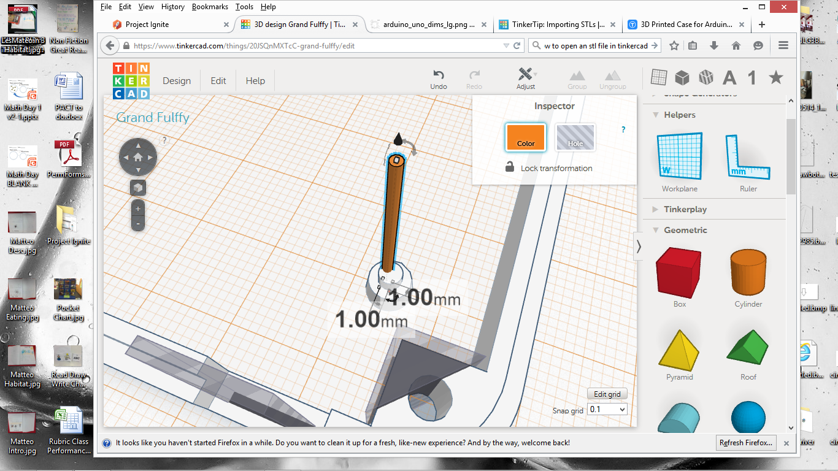Click the Inspector help question mark

click(x=623, y=130)
